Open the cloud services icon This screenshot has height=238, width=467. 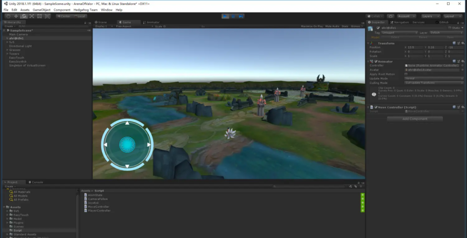pos(391,16)
